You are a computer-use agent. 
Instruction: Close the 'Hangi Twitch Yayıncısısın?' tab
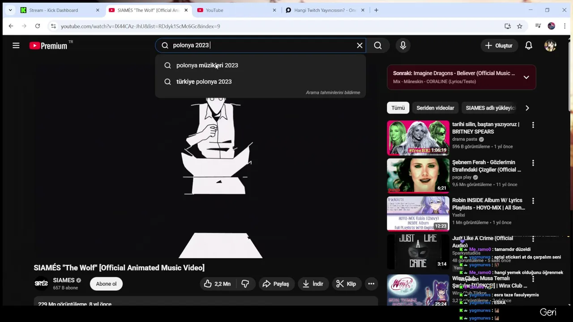click(x=363, y=10)
